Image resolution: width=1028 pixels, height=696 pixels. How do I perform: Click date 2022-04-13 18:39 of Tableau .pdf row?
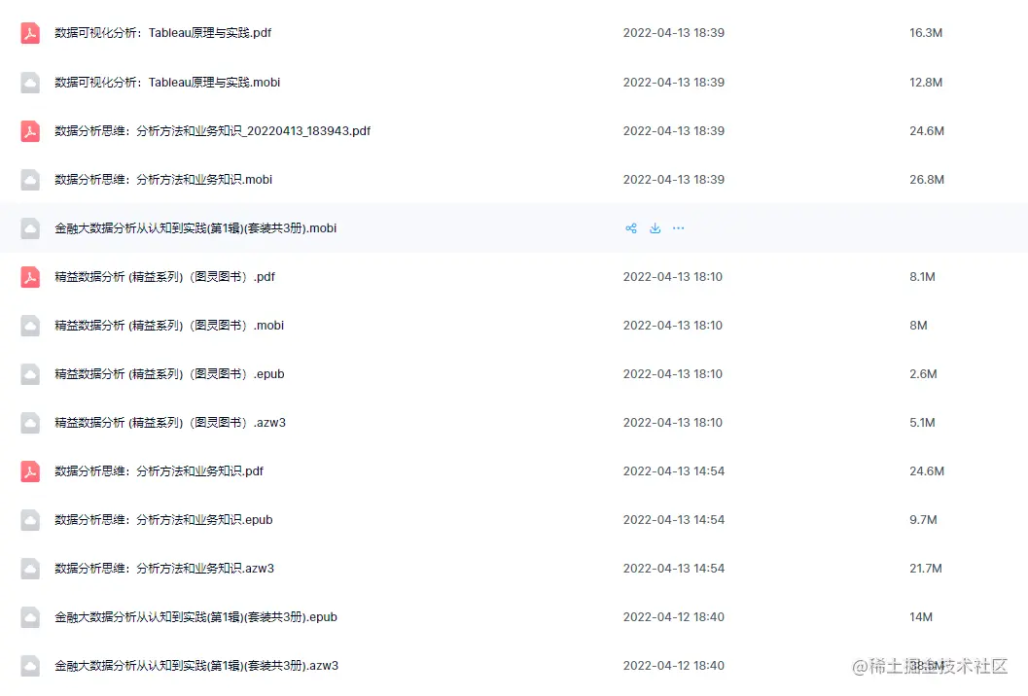(x=673, y=33)
